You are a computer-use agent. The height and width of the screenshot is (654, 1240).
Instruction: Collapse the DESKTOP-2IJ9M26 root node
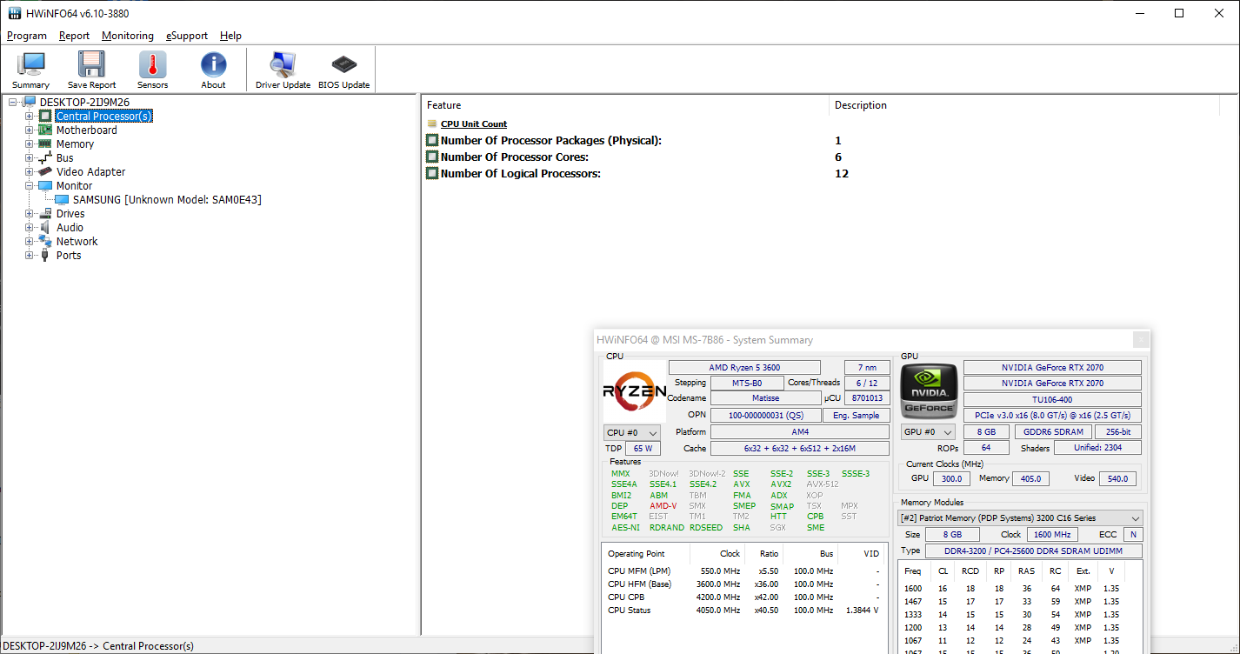[13, 102]
